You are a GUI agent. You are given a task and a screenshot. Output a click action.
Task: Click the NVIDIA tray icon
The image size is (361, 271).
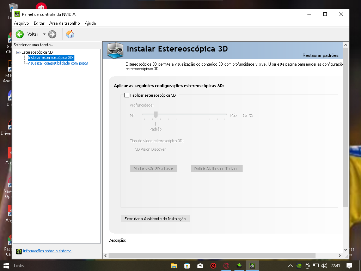point(299,266)
